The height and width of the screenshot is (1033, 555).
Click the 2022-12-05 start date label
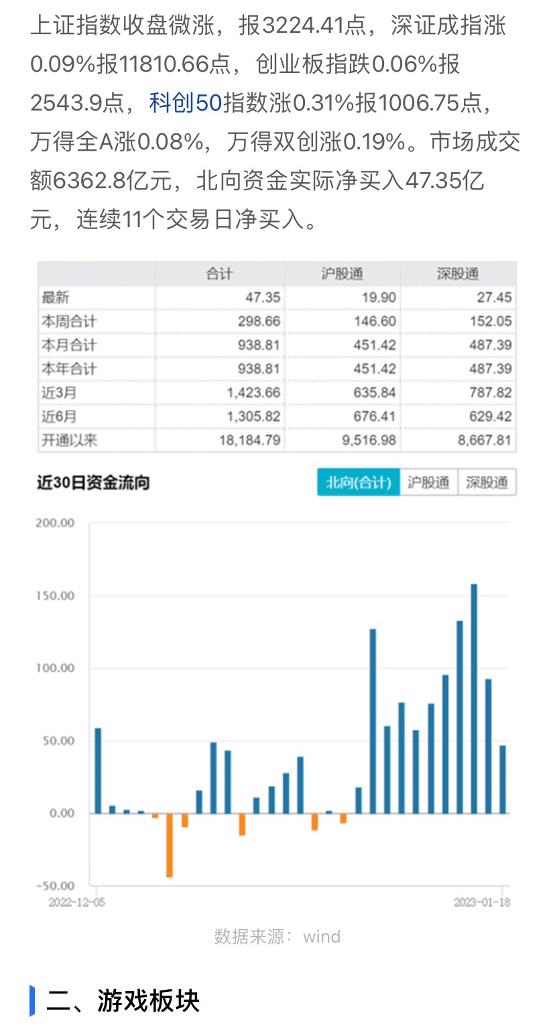pos(76,902)
